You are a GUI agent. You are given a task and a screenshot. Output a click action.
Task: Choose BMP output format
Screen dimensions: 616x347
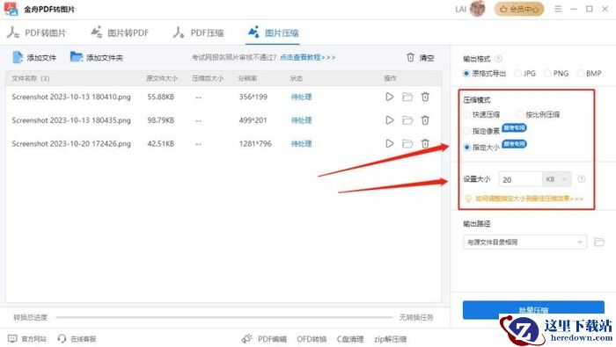tap(589, 73)
